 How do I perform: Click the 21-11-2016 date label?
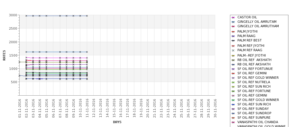coord(154,108)
